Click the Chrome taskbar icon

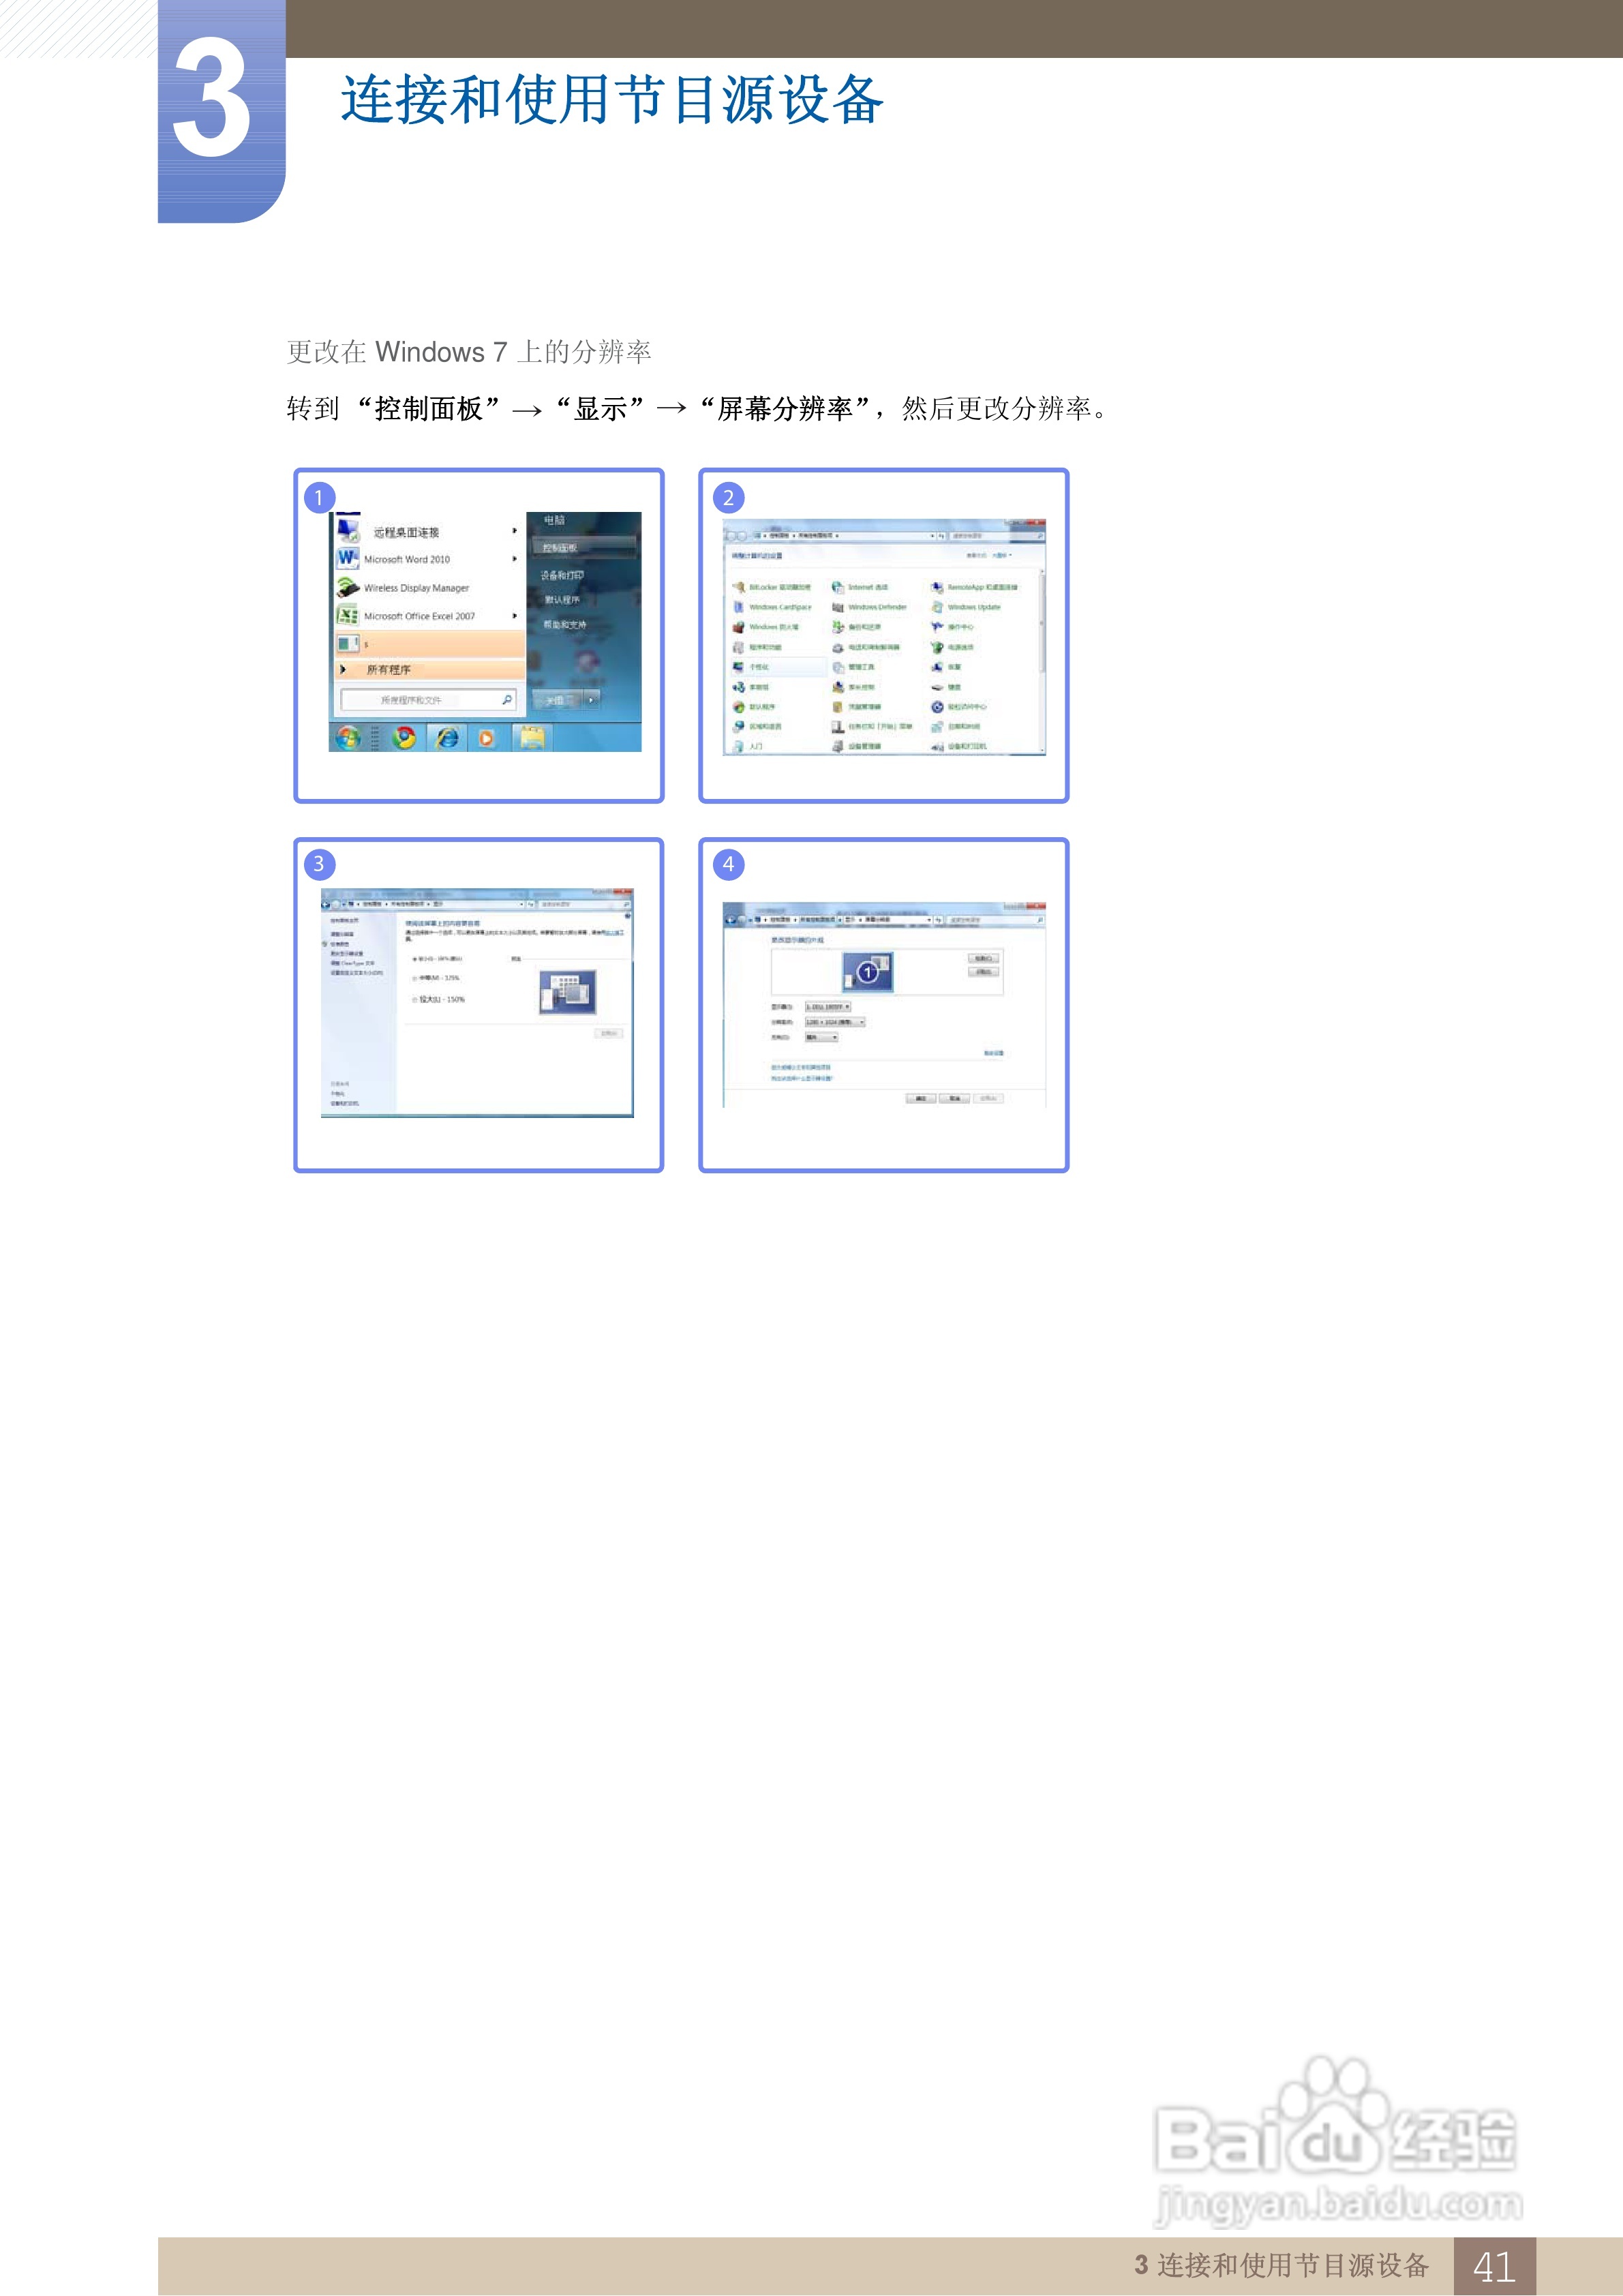[404, 738]
